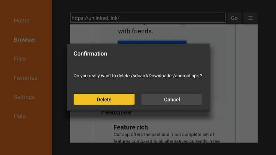Click the Confirmation dialog title
The height and width of the screenshot is (155, 276).
pos(90,53)
